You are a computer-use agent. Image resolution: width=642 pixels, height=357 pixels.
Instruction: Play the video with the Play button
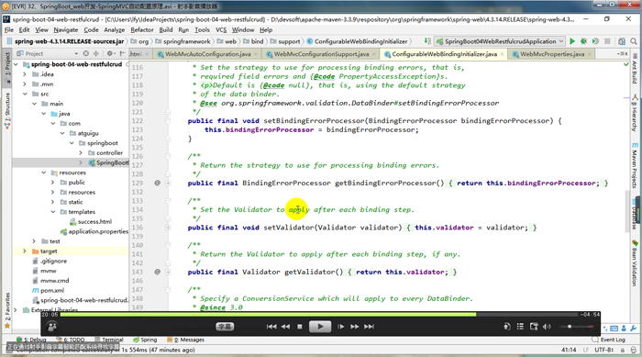(x=320, y=327)
